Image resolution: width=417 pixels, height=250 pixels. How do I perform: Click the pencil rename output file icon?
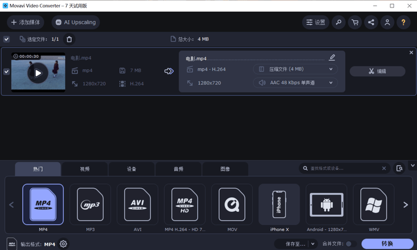click(x=332, y=57)
